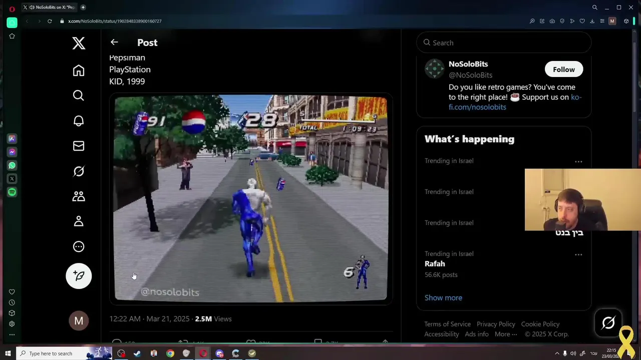Open X/Twitter in Opera sidebar
Viewport: 641px width, 360px height.
tap(12, 178)
